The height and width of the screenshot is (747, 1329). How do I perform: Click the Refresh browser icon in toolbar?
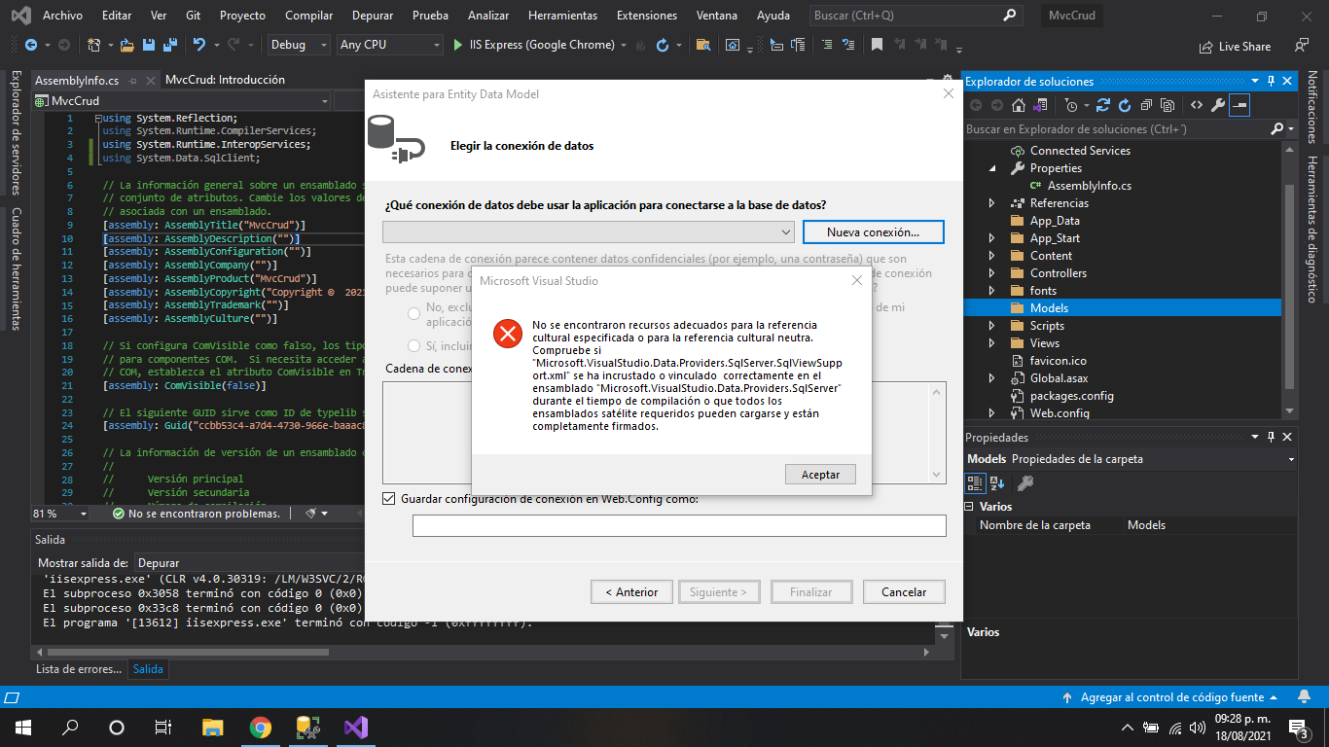tap(663, 45)
